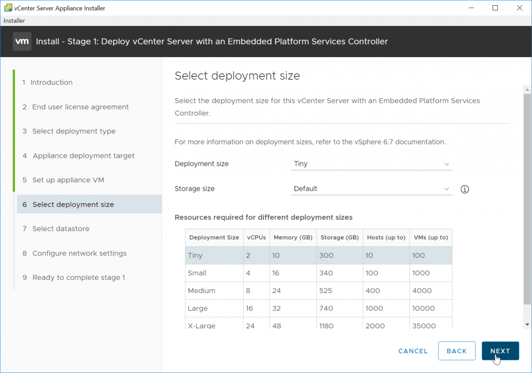Click the X-Large row label
Screen dimensions: 532x373
pos(202,326)
